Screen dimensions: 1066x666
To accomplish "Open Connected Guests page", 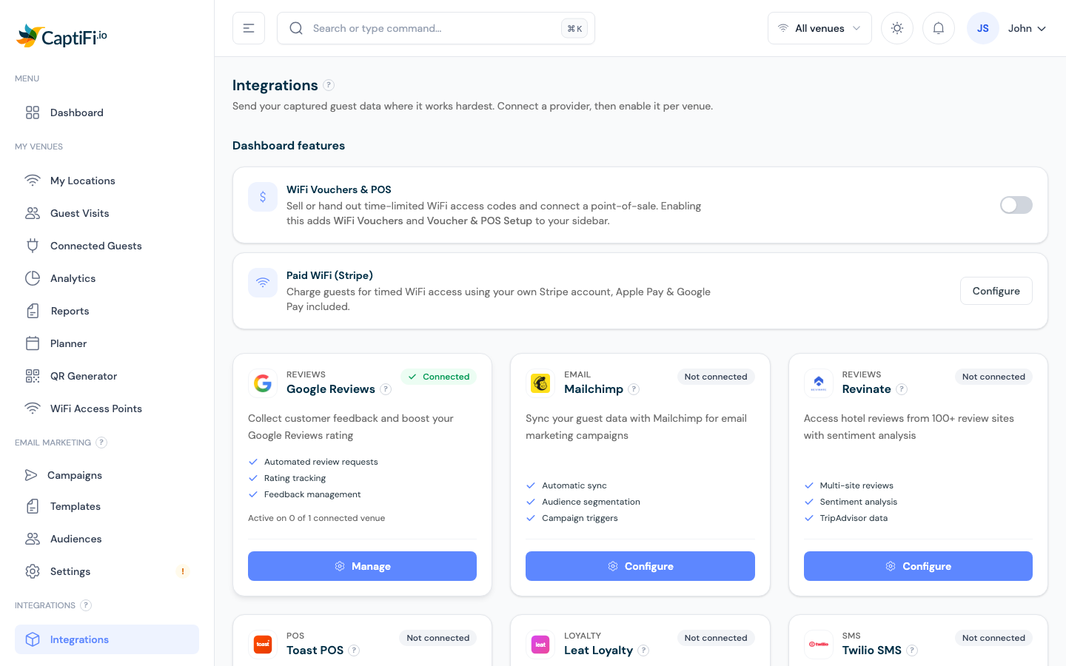I will [107, 246].
